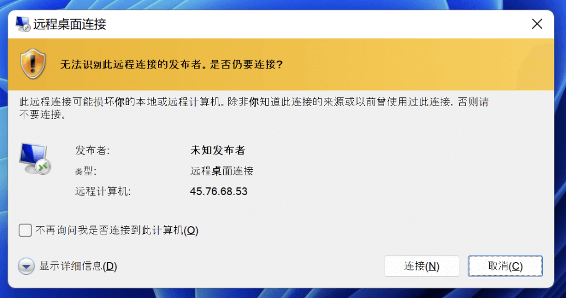Click the 远程桌面连接 window title text
The width and height of the screenshot is (566, 298).
(x=70, y=24)
